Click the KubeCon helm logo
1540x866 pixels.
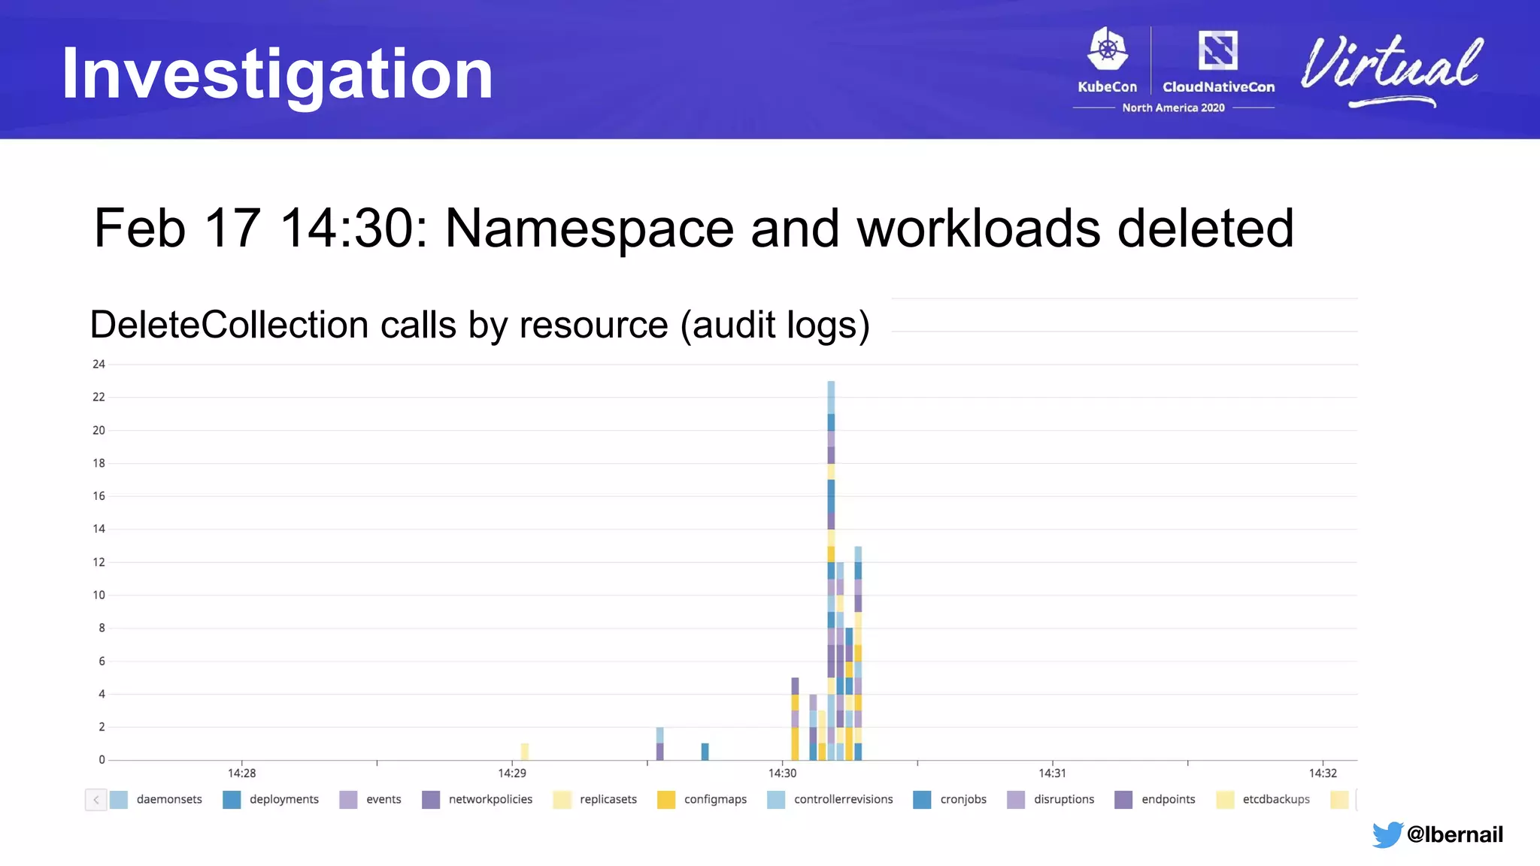[1108, 49]
